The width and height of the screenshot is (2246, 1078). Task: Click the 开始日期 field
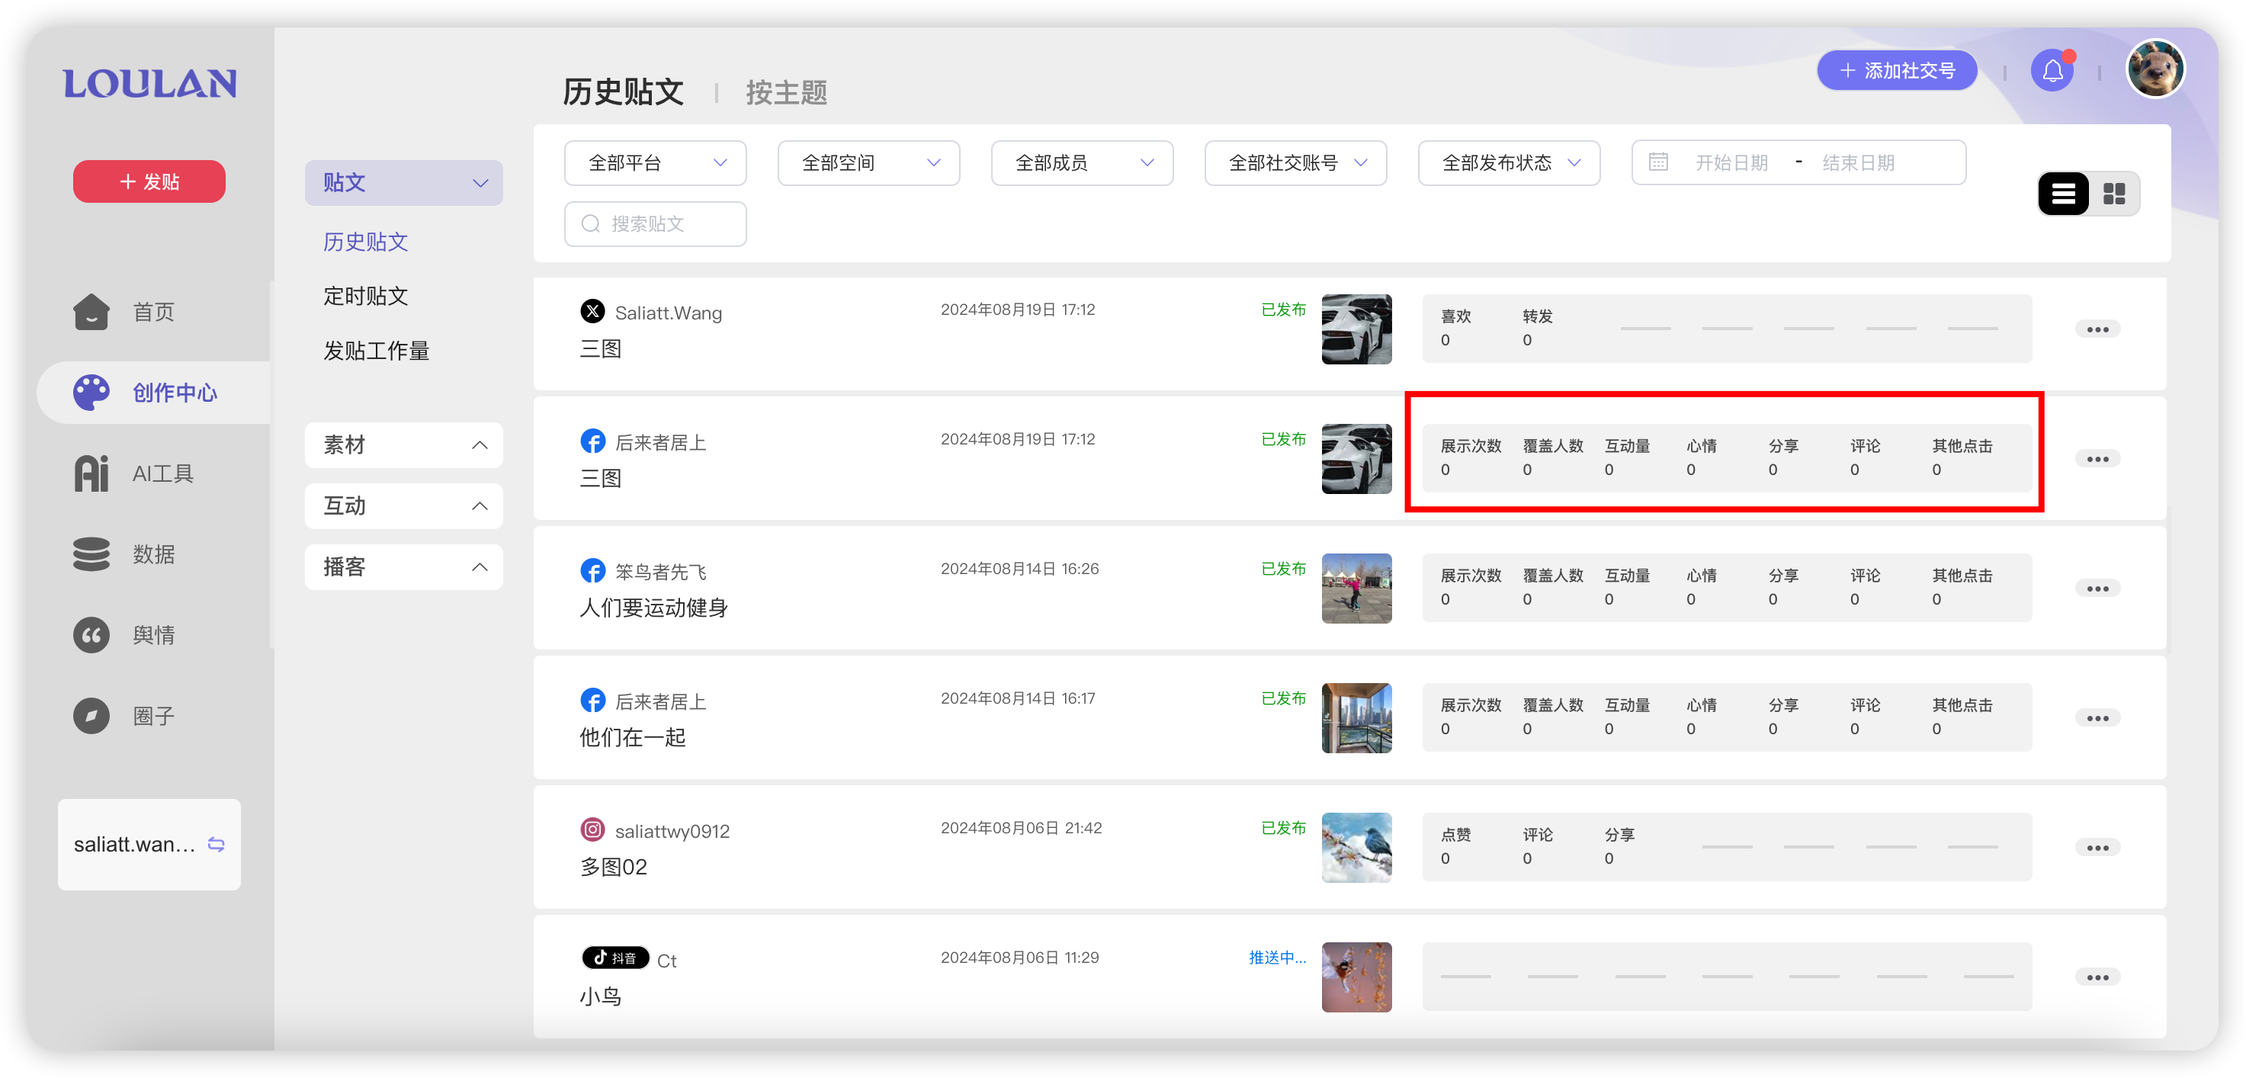pyautogui.click(x=1731, y=163)
